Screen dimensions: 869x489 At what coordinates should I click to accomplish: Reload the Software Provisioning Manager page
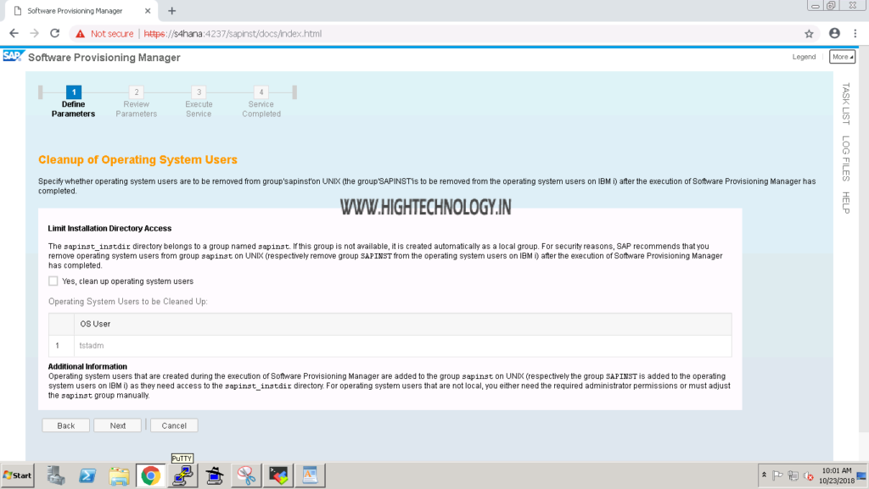55,34
